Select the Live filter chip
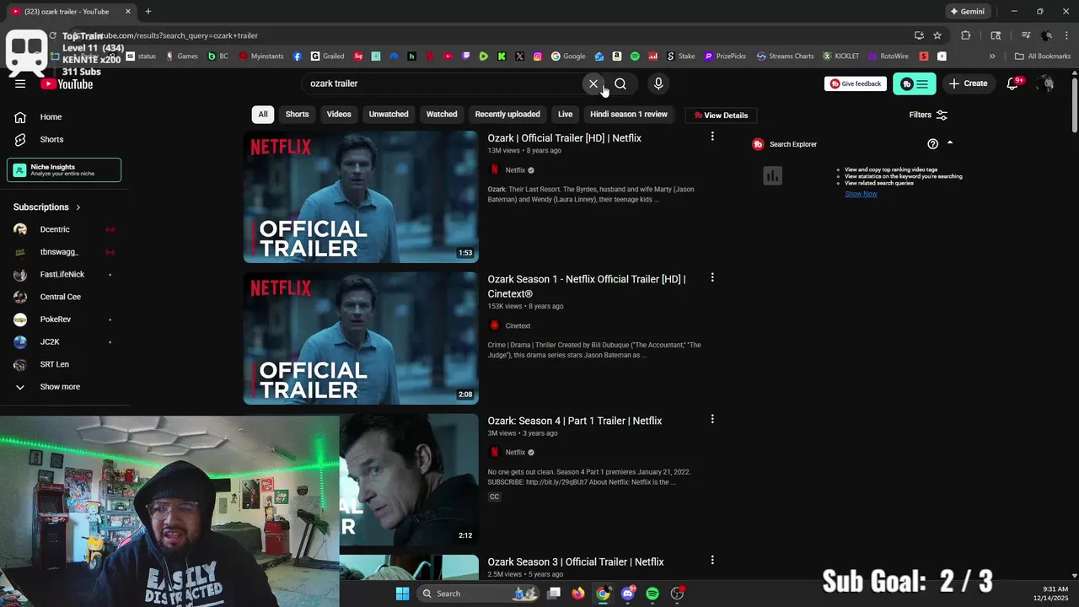The width and height of the screenshot is (1079, 607). pos(565,115)
